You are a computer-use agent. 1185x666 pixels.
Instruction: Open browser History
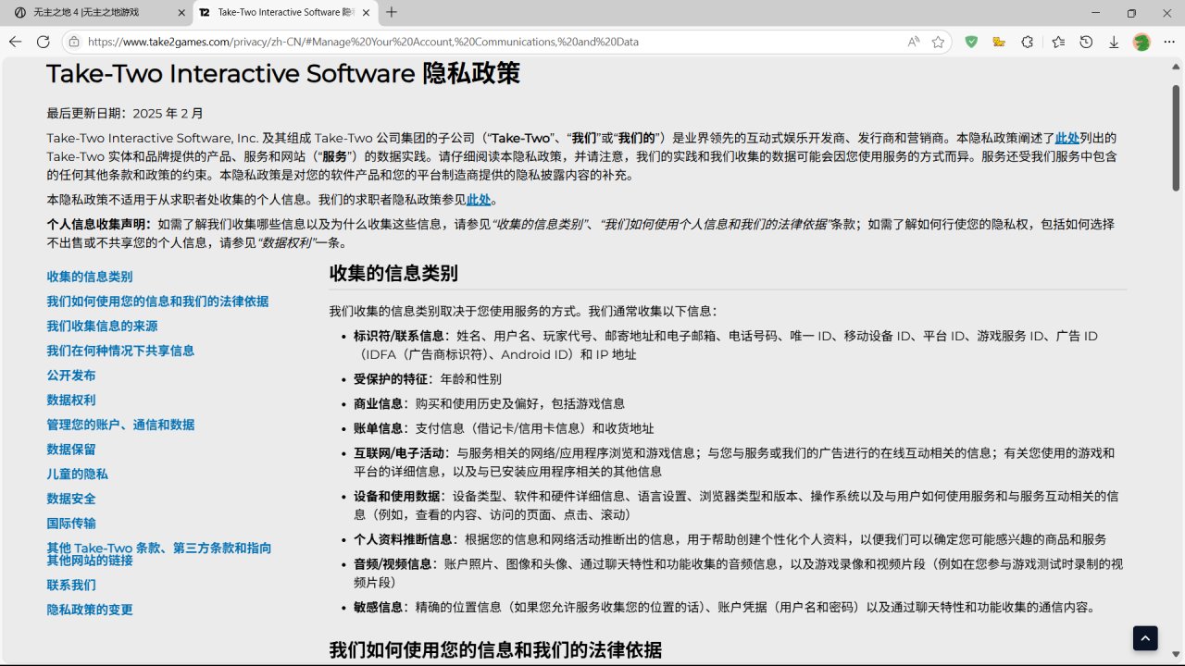point(1086,42)
